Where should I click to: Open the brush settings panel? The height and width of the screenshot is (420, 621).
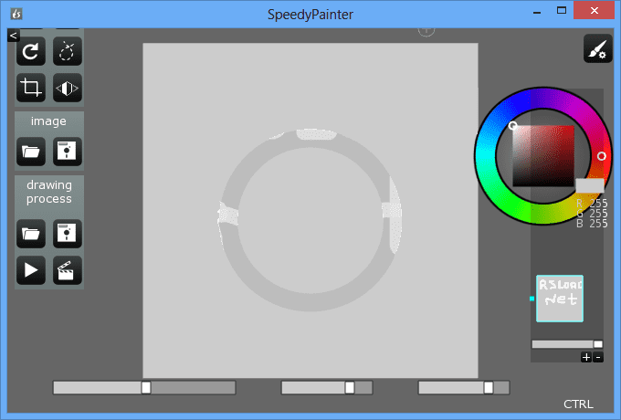pyautogui.click(x=597, y=49)
